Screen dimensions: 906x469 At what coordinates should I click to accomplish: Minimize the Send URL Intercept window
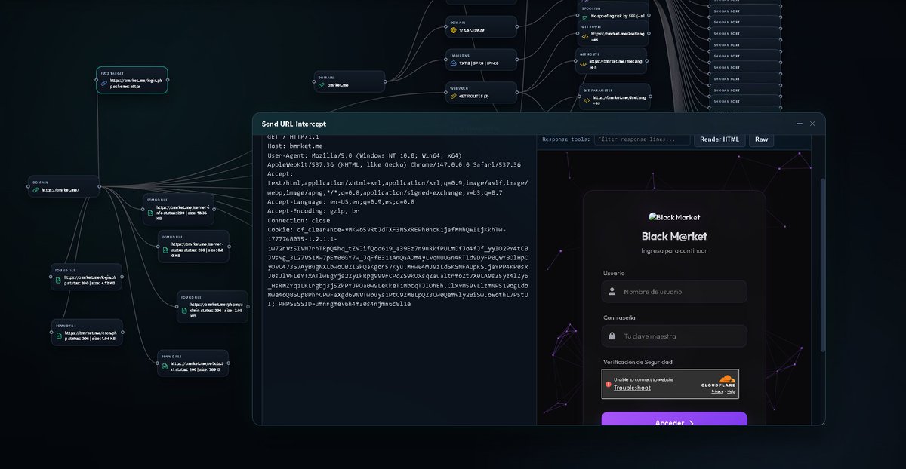pyautogui.click(x=800, y=124)
